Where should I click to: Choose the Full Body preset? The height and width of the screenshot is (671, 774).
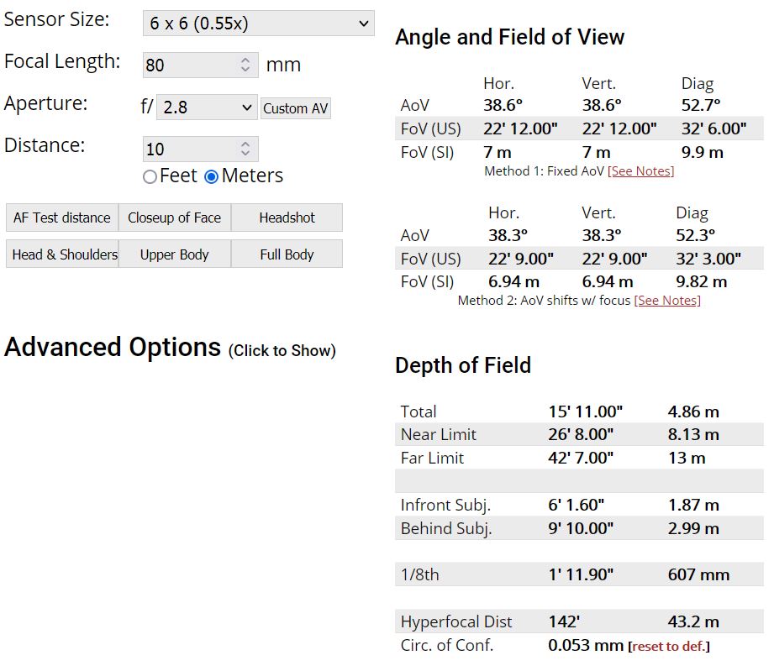(287, 254)
